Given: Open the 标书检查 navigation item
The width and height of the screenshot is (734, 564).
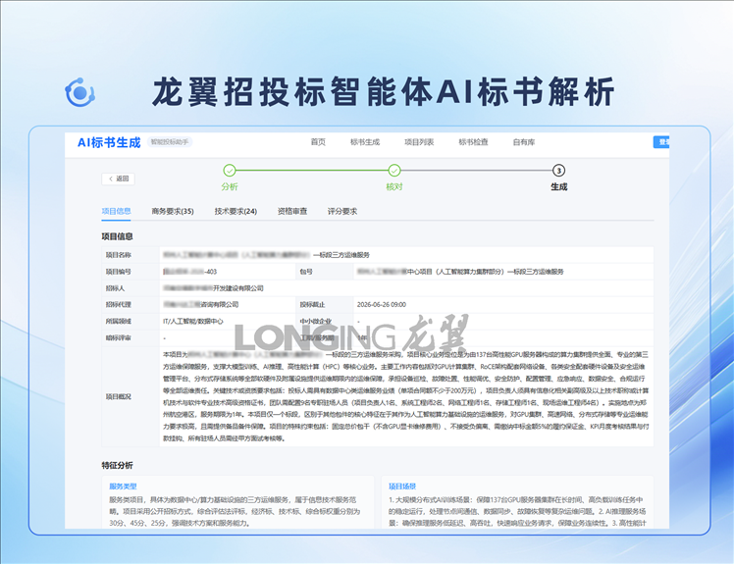Looking at the screenshot, I should pos(473,142).
